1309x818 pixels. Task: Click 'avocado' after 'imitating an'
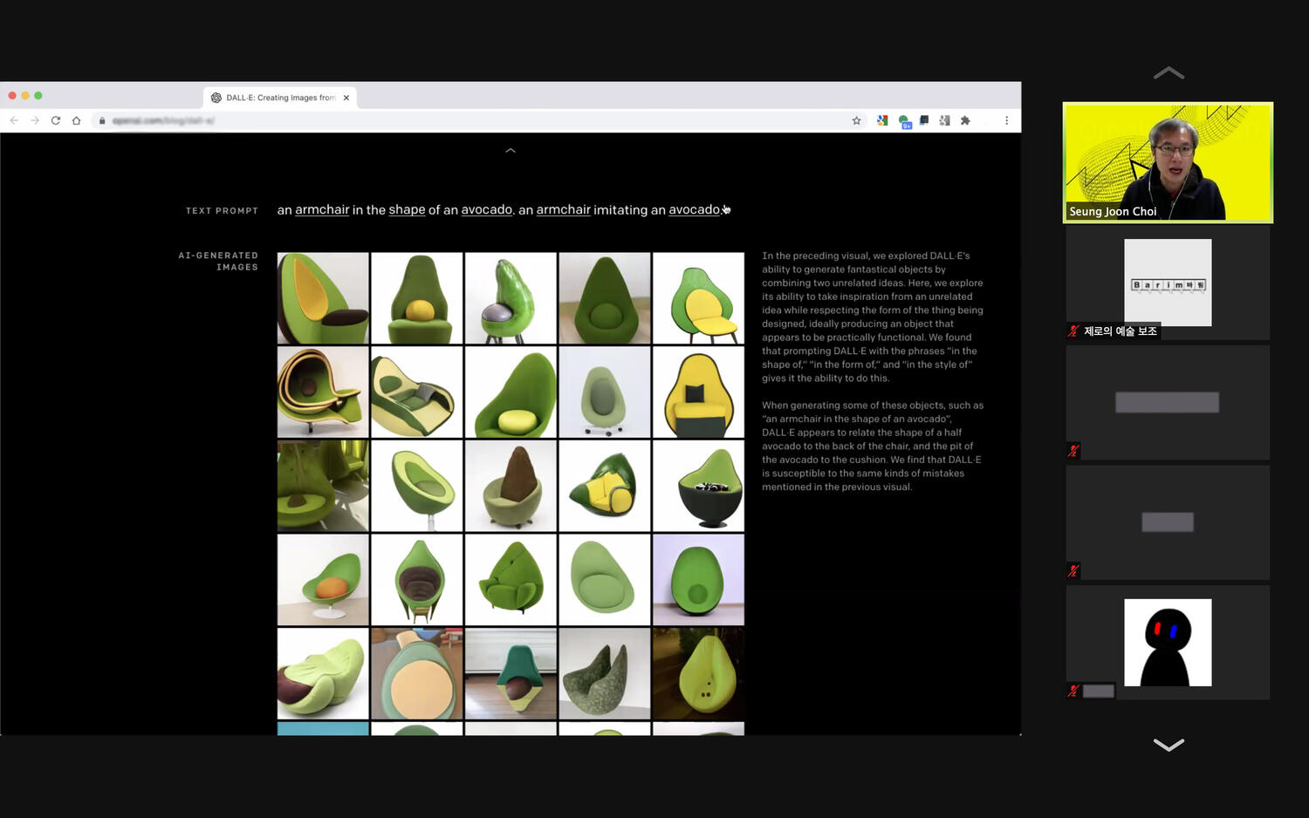tap(695, 209)
